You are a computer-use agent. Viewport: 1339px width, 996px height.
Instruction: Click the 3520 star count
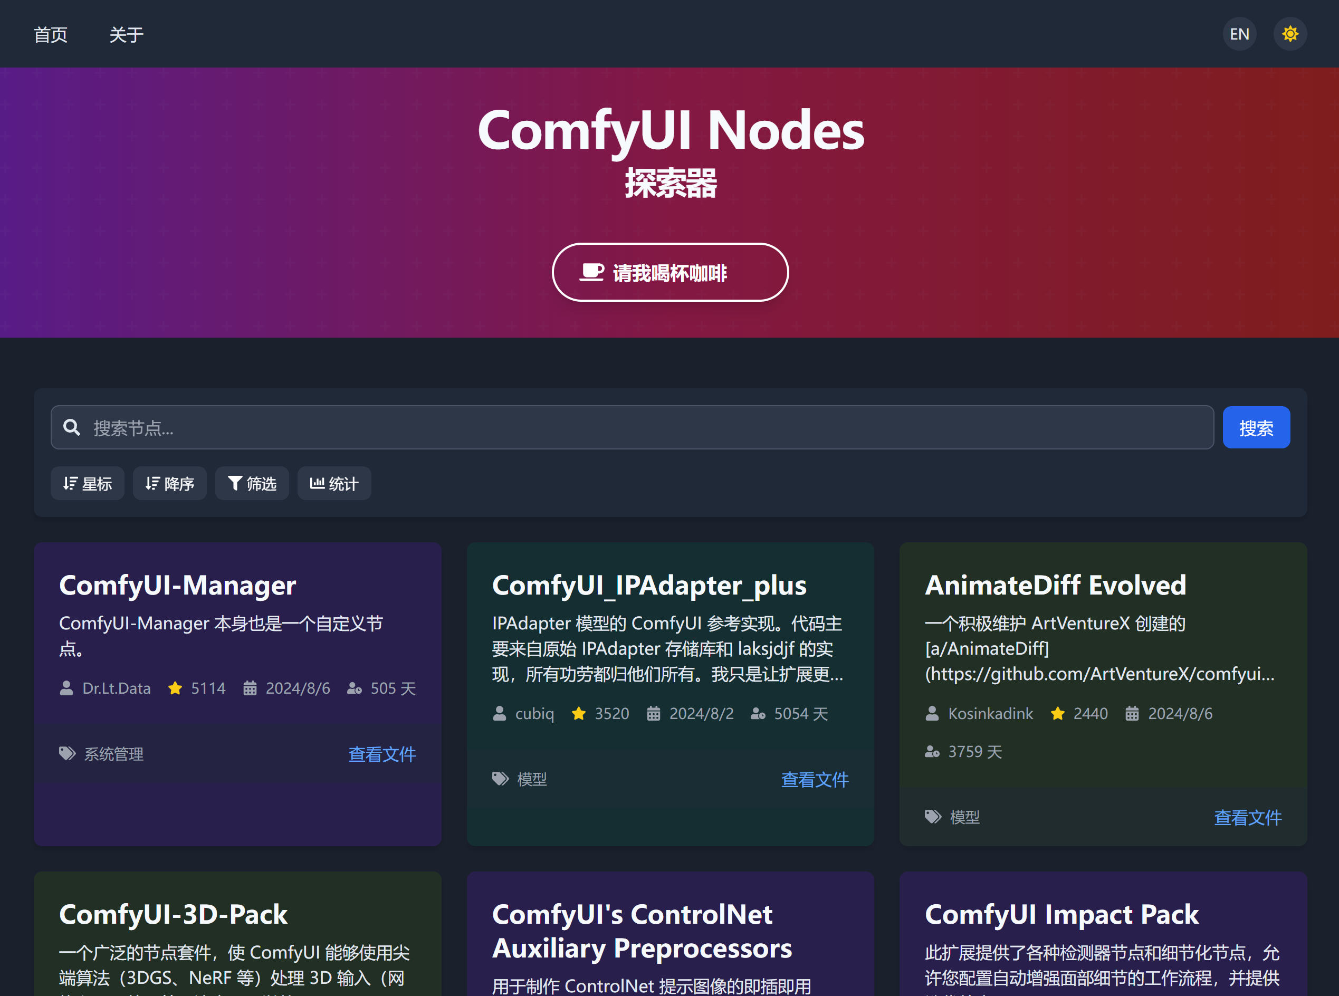point(612,713)
